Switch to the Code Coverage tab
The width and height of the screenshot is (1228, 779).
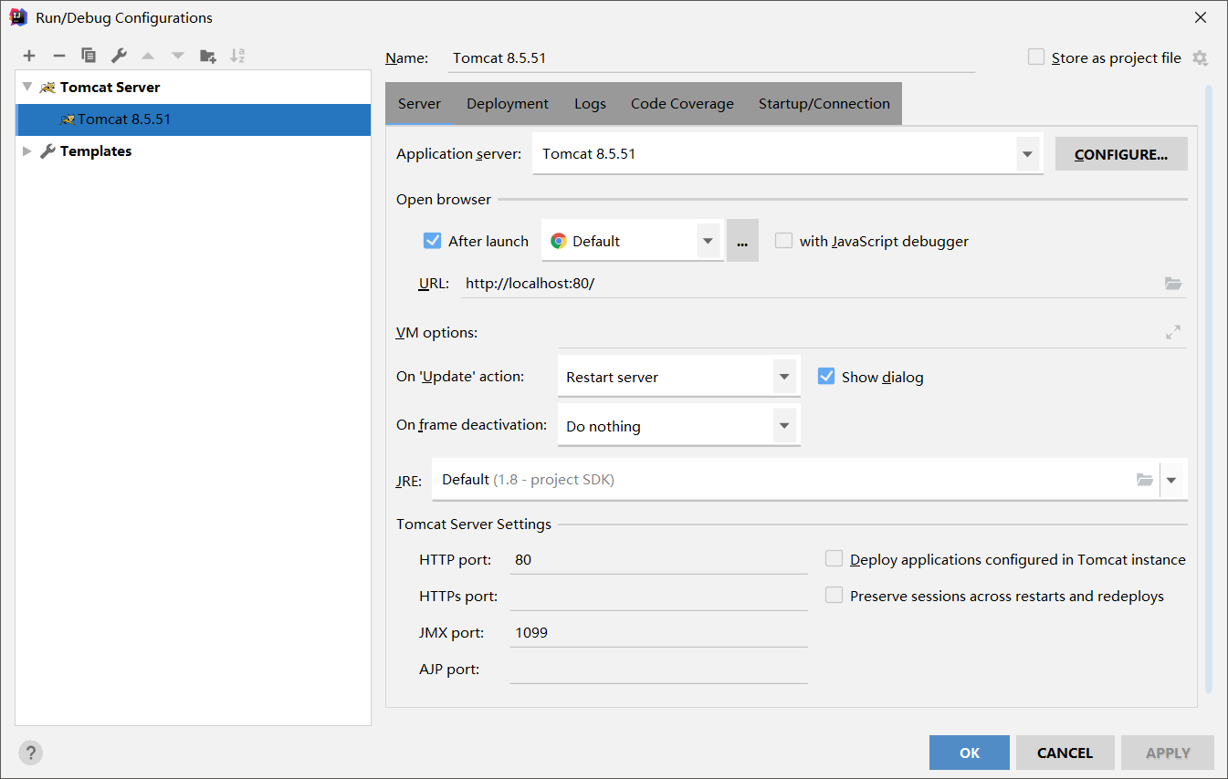(682, 104)
